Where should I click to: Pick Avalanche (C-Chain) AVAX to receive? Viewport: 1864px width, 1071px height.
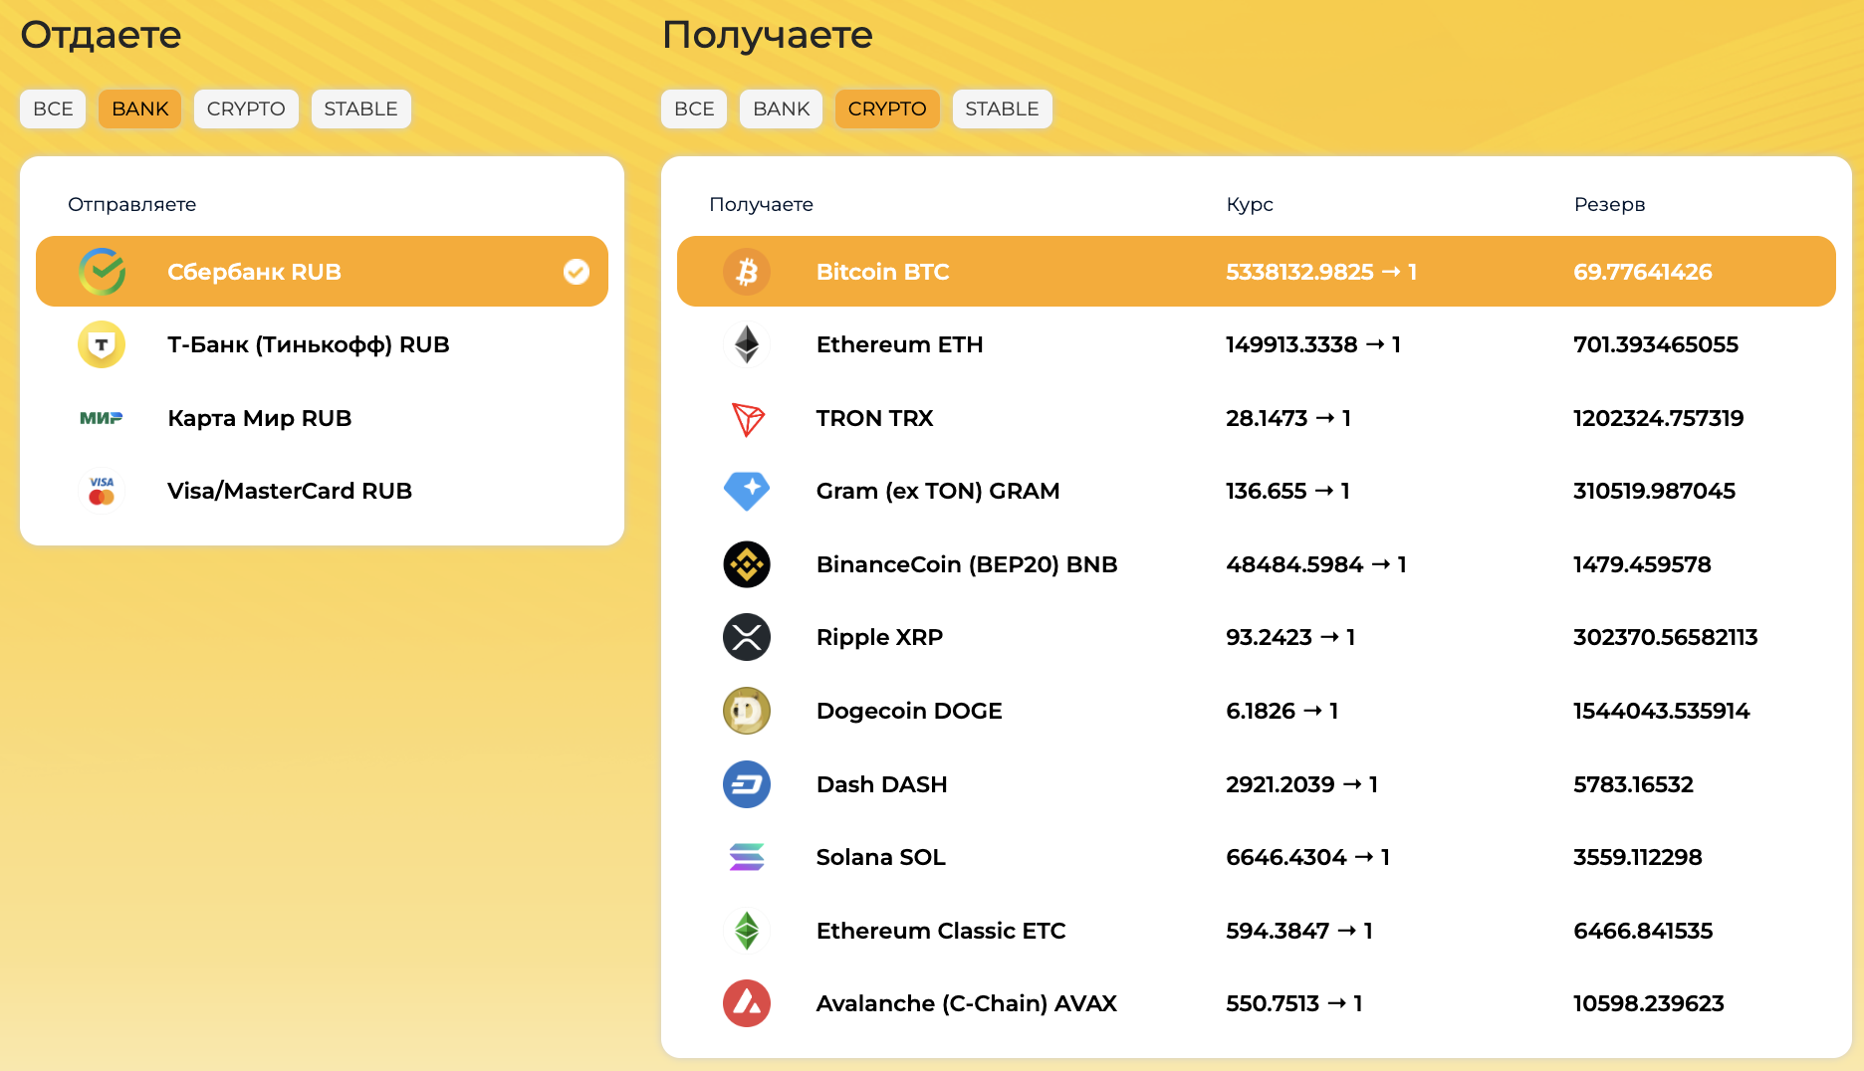pyautogui.click(x=1257, y=1003)
